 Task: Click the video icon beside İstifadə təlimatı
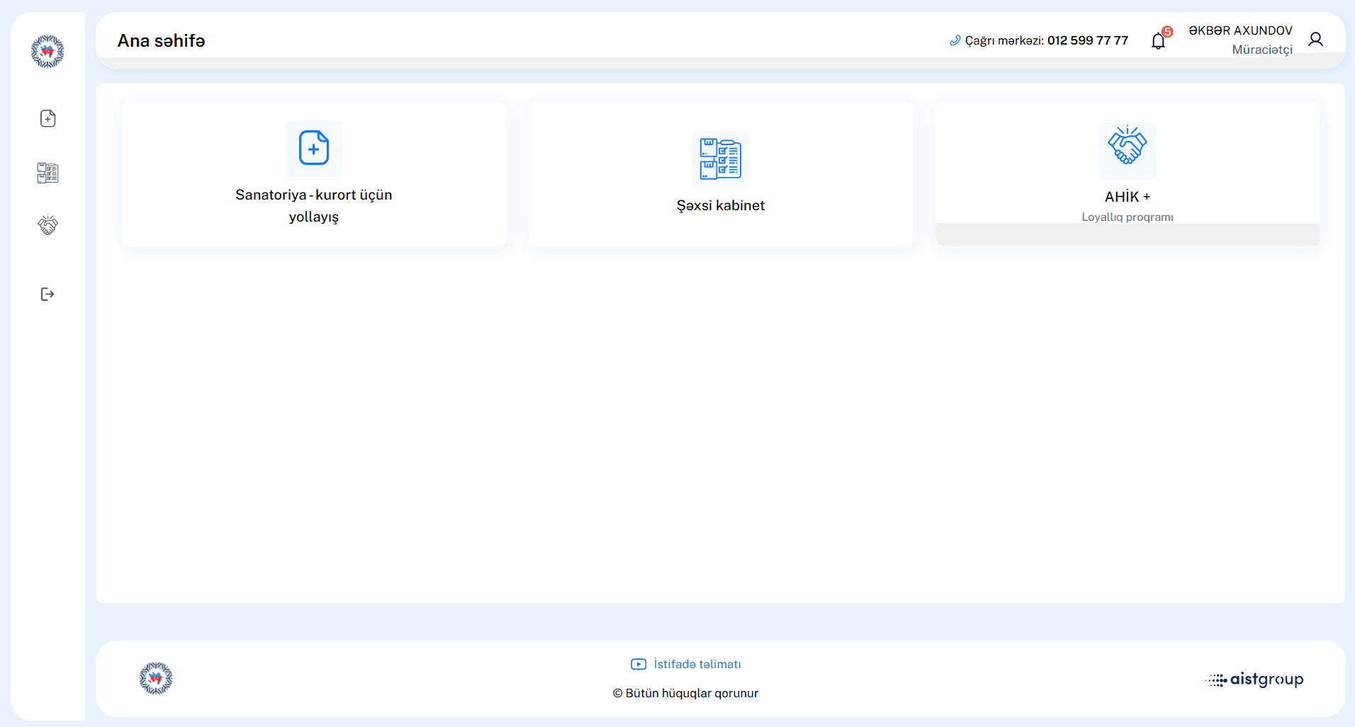pyautogui.click(x=639, y=664)
